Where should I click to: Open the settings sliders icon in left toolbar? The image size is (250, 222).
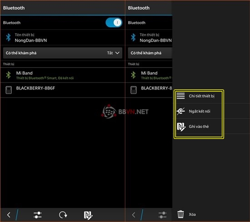point(38,215)
